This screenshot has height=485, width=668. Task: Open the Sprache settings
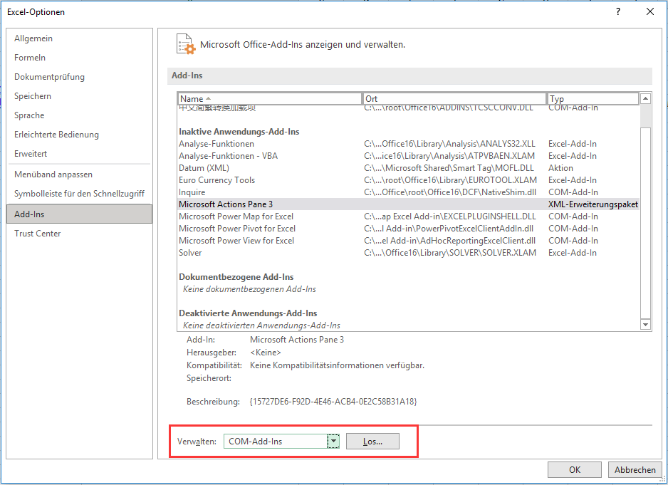click(x=79, y=115)
